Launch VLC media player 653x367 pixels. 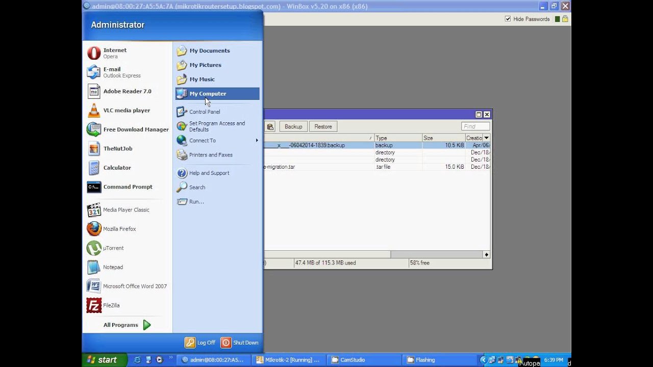128,110
